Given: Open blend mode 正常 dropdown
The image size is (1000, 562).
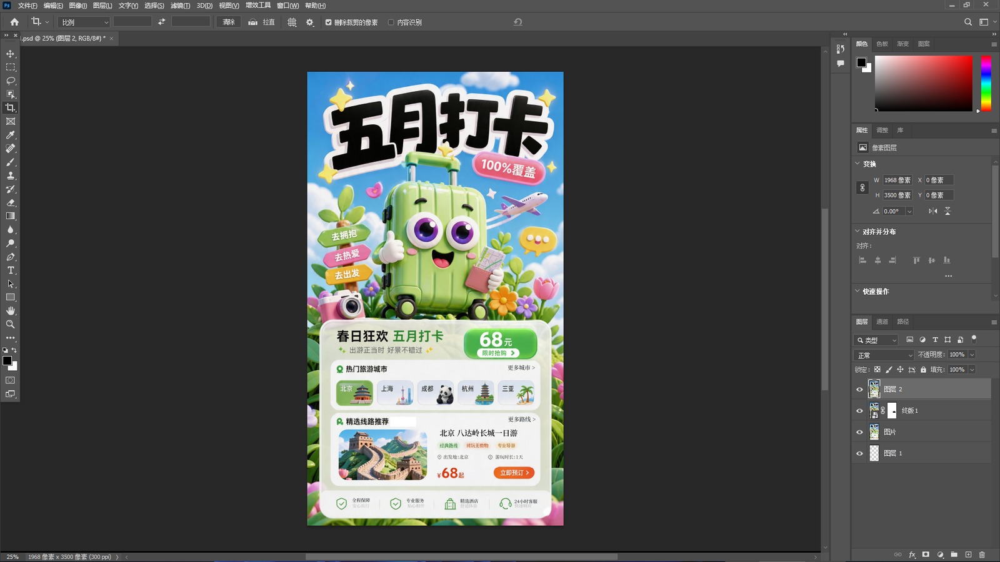Looking at the screenshot, I should (x=884, y=355).
